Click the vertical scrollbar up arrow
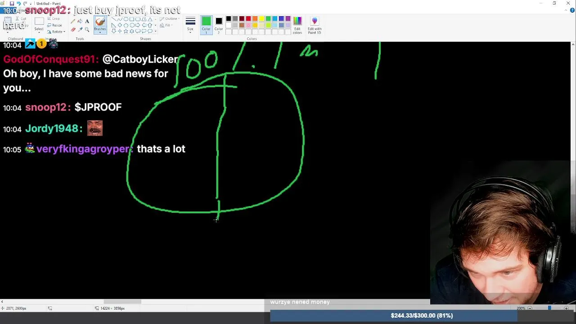This screenshot has width=576, height=324. click(573, 45)
